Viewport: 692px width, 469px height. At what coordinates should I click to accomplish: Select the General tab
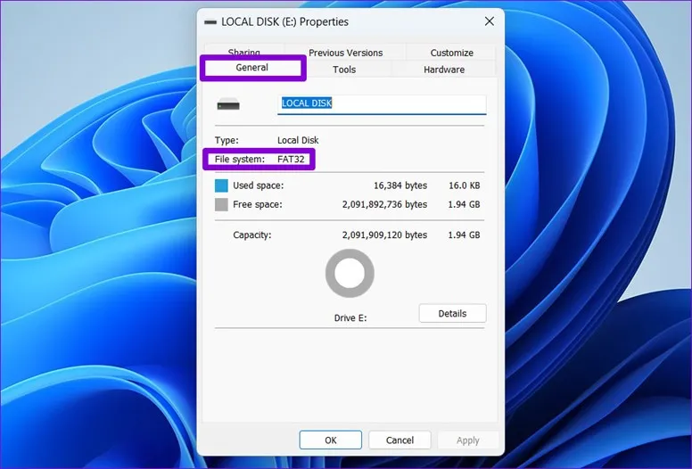pyautogui.click(x=252, y=68)
